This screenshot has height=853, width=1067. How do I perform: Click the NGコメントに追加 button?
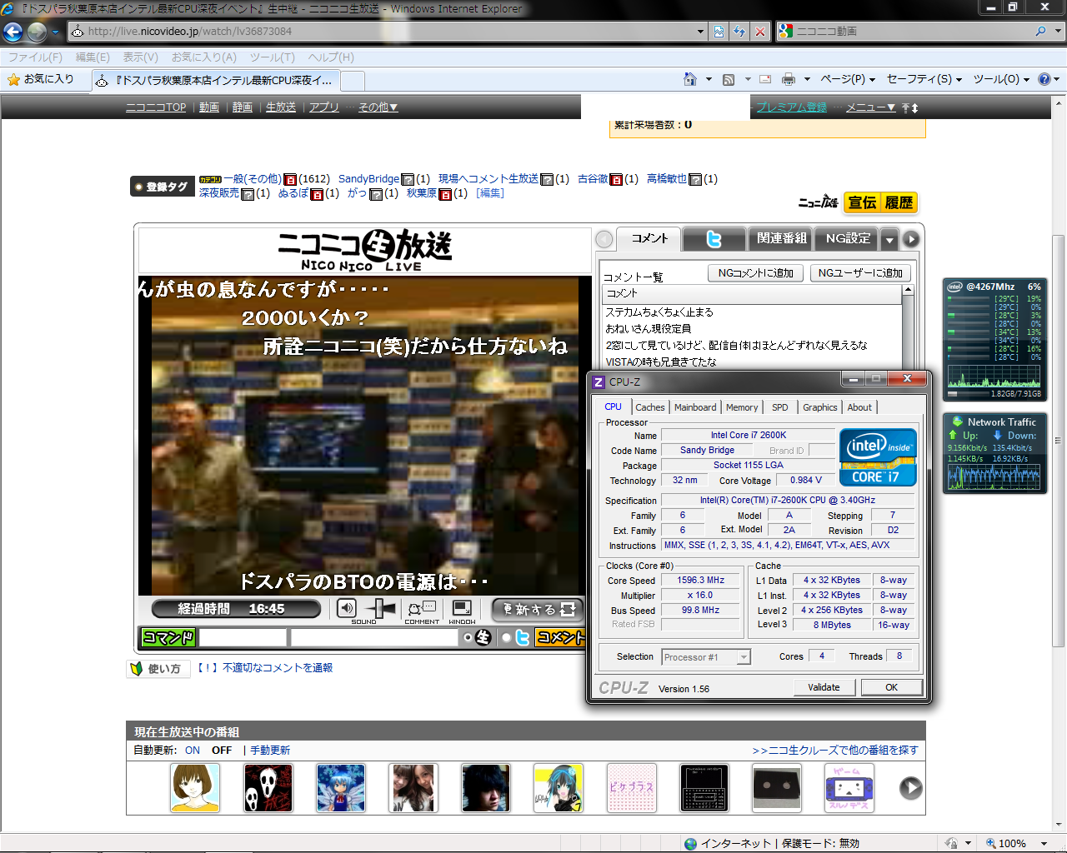756,272
